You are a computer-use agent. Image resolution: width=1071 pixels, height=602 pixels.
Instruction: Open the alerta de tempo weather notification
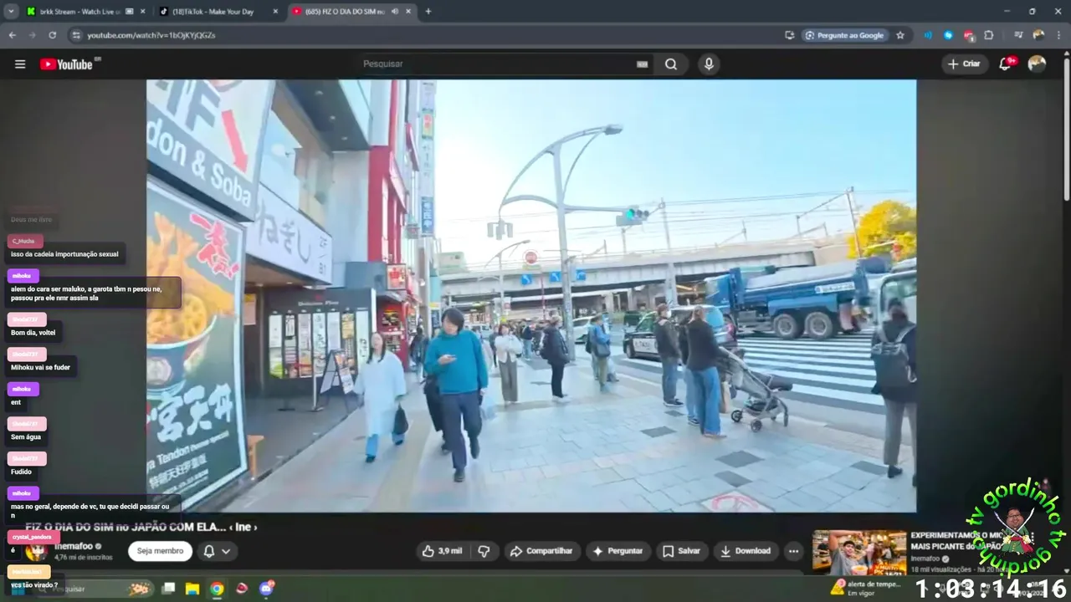[867, 588]
